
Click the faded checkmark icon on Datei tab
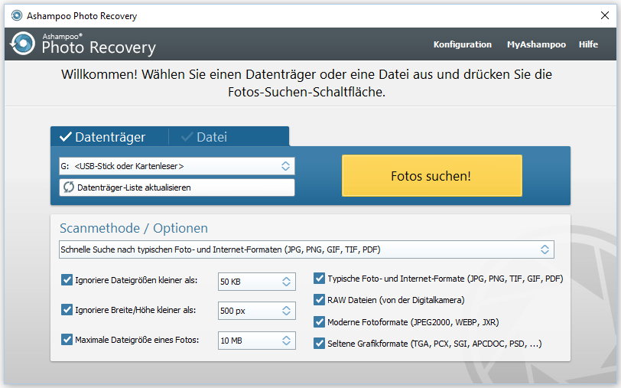(x=187, y=137)
